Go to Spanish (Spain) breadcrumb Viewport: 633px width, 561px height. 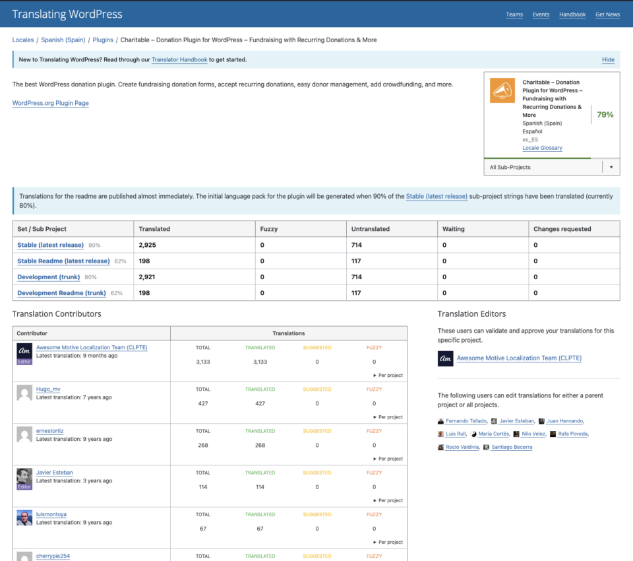click(x=63, y=40)
